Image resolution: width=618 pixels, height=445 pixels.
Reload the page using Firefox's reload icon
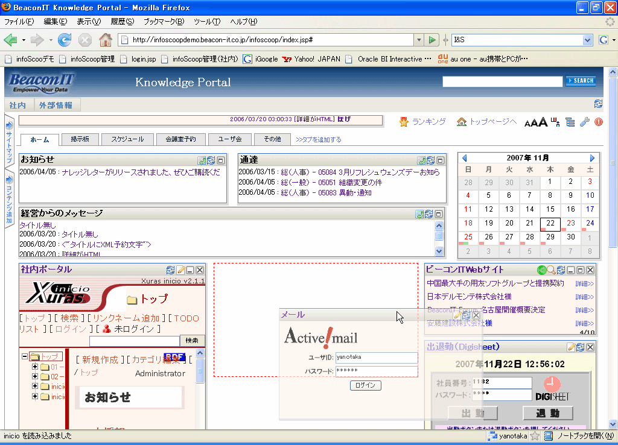(65, 40)
